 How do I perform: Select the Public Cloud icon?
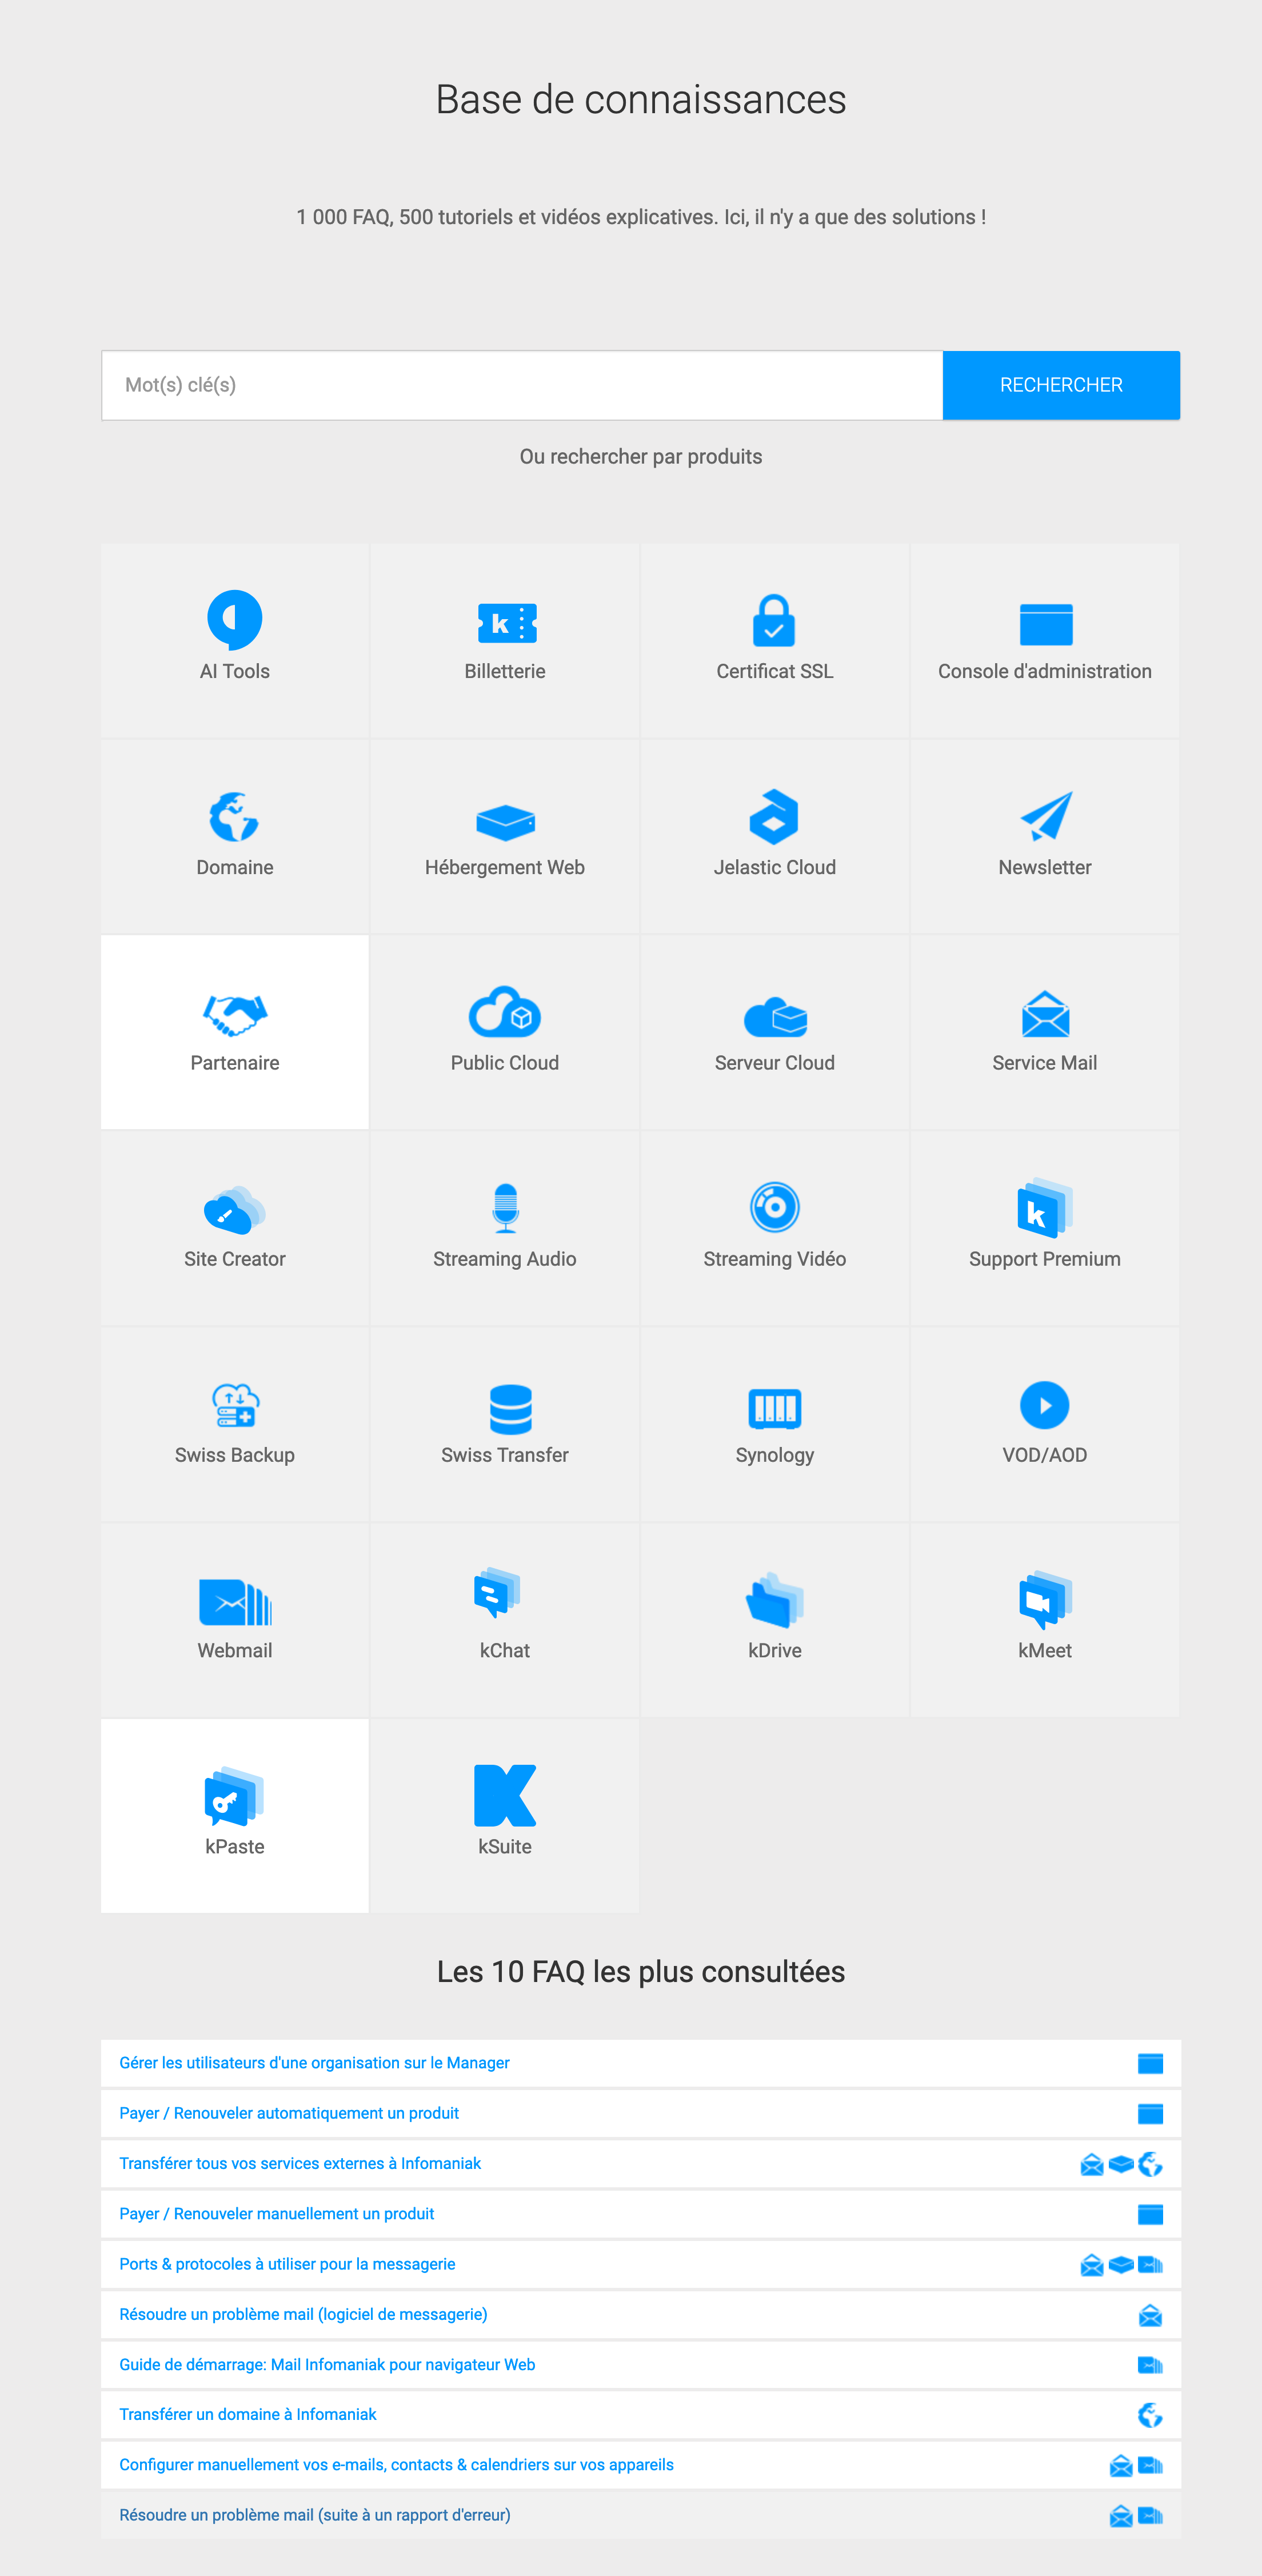[x=505, y=1011]
